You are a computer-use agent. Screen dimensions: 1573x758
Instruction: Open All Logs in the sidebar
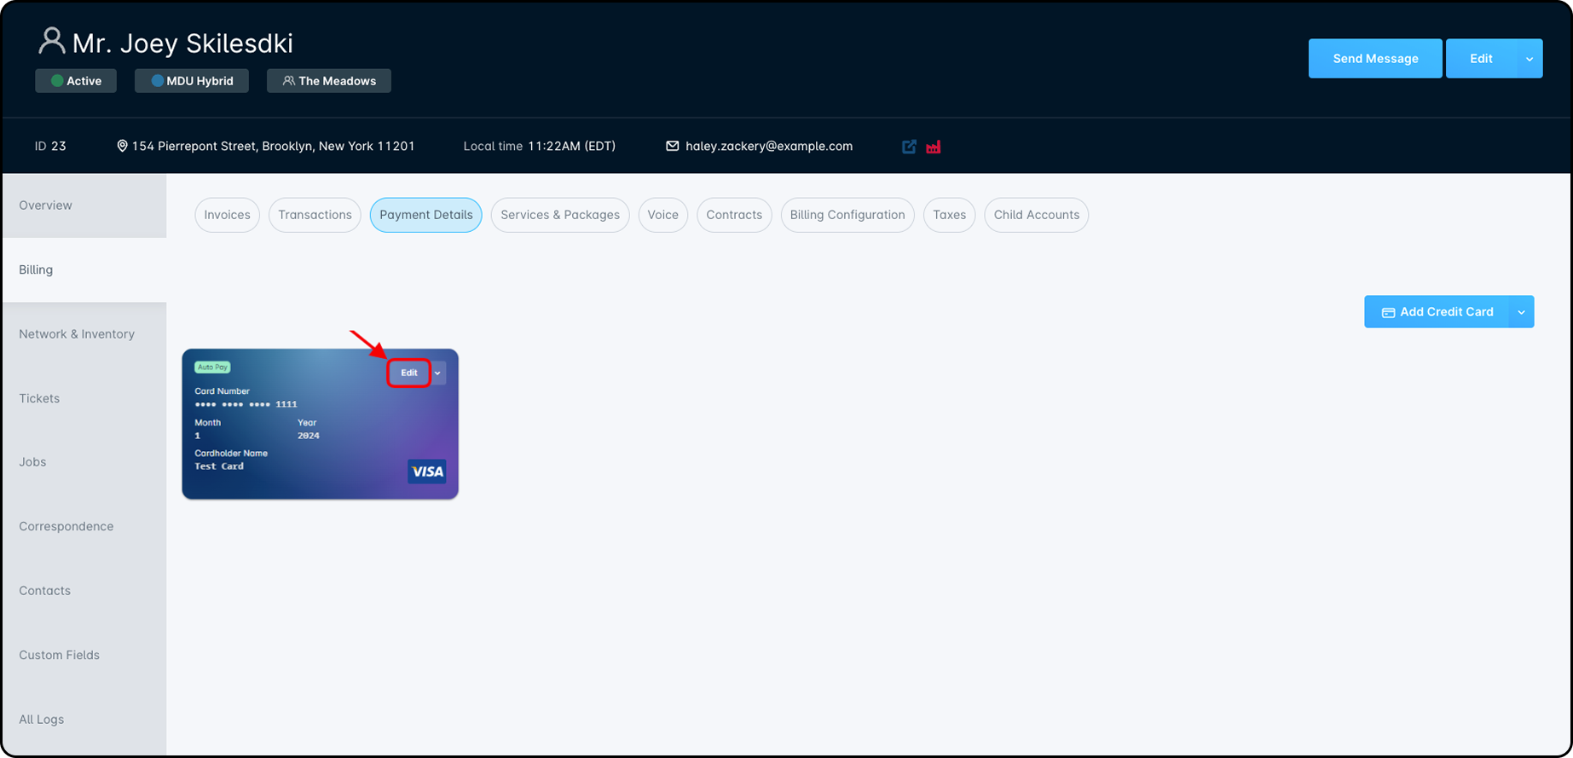(84, 720)
